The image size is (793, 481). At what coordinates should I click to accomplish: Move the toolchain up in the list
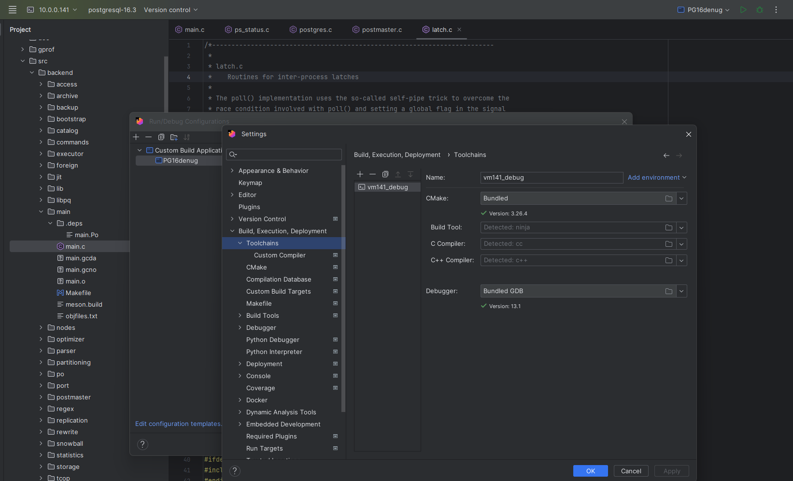coord(398,174)
